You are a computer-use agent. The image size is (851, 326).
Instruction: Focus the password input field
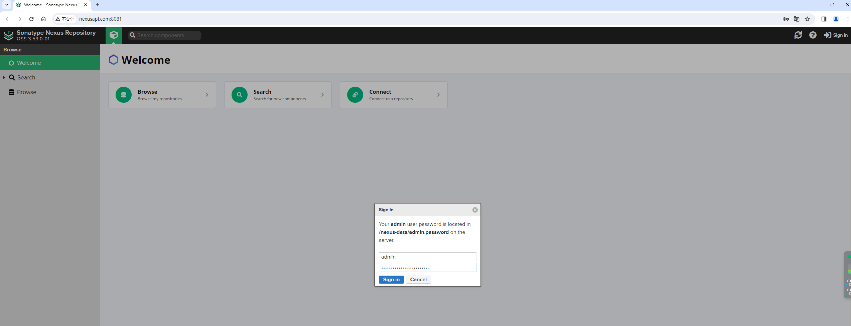(x=427, y=268)
